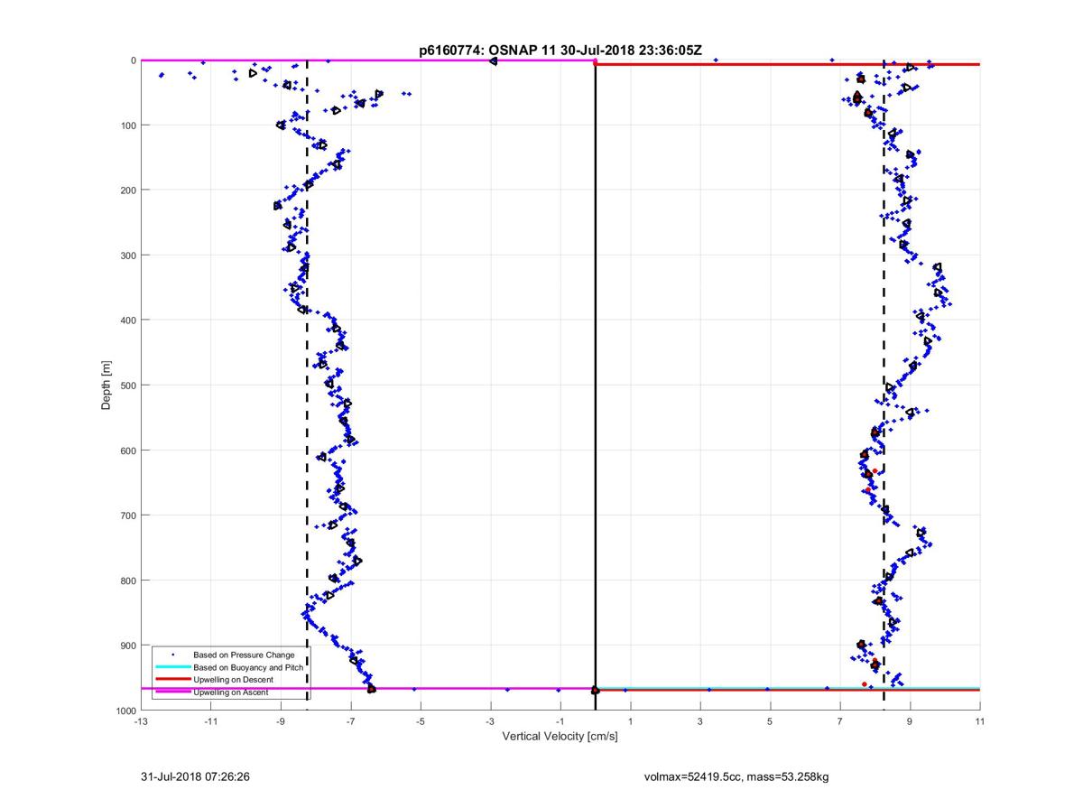Click the depth tick label '900'

128,646
